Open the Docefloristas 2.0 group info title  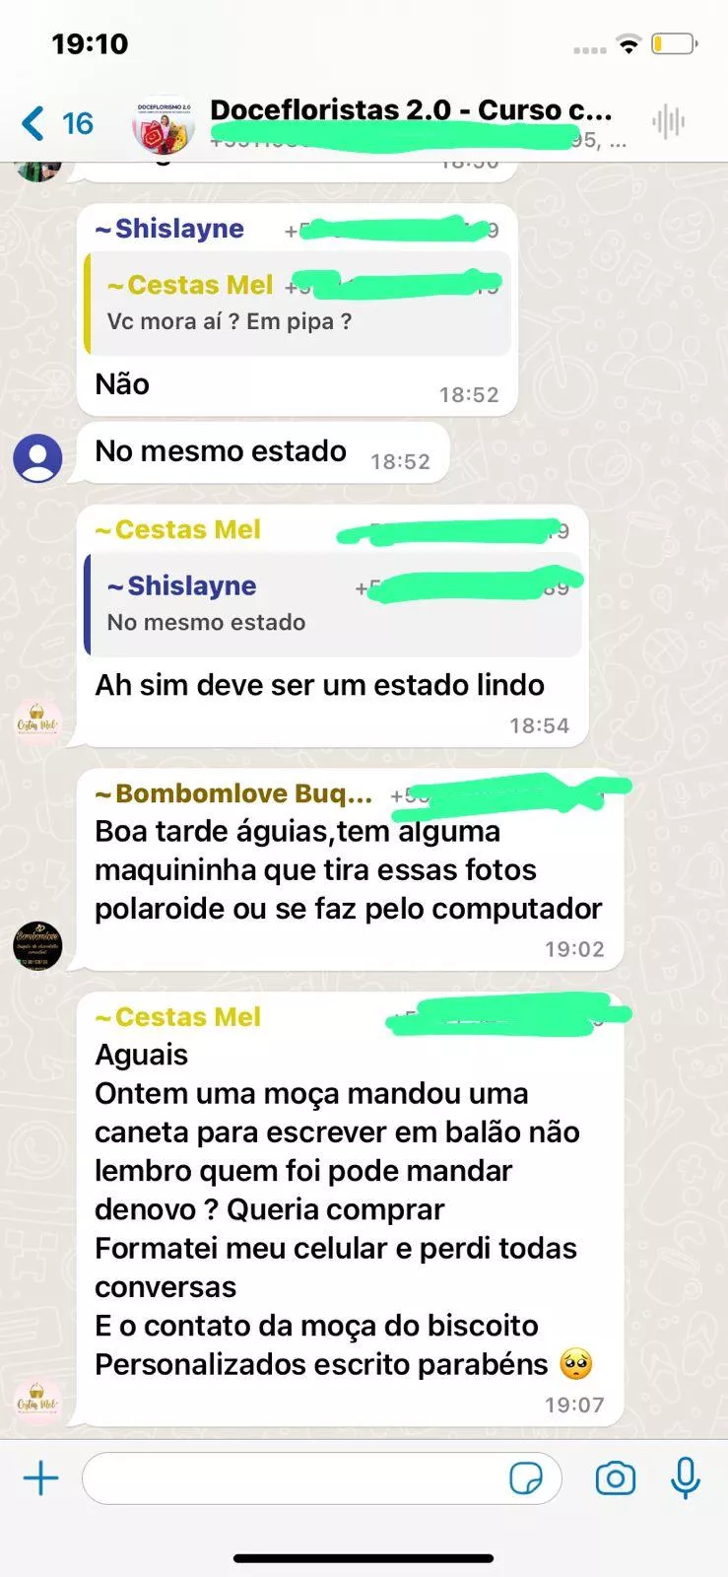point(412,109)
